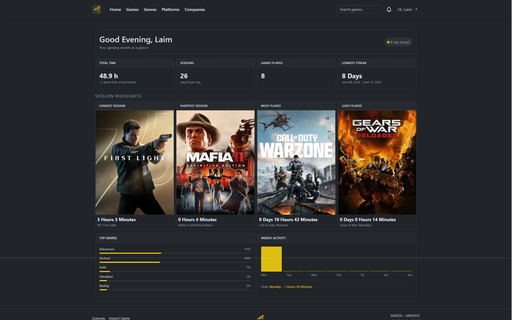Navigate to Genres
Viewport: 512px width, 320px height.
pyautogui.click(x=150, y=10)
